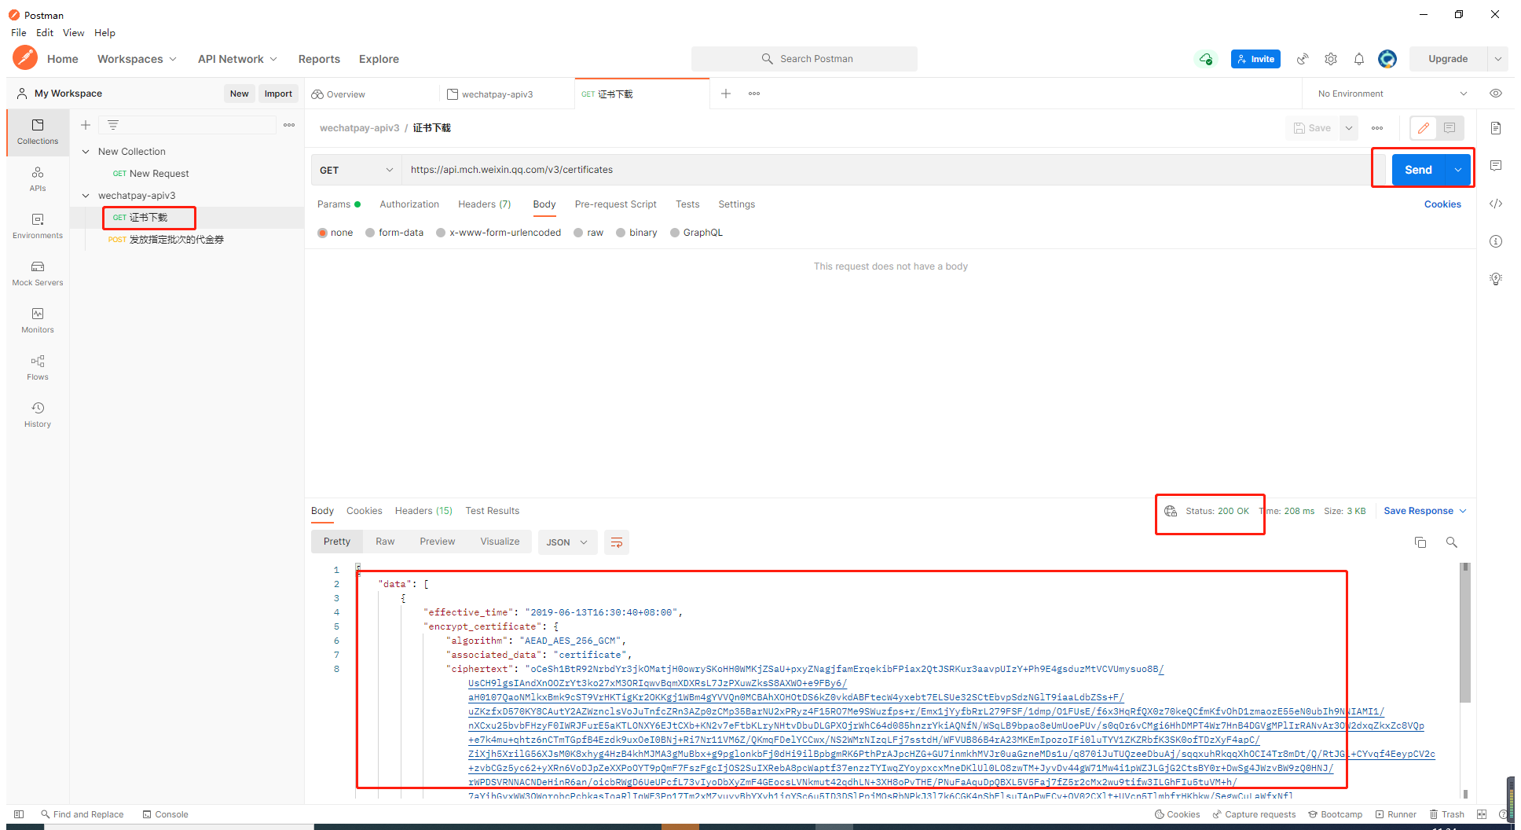Screen dimensions: 1521x830
Task: Select the binary body type radio
Action: (x=621, y=233)
